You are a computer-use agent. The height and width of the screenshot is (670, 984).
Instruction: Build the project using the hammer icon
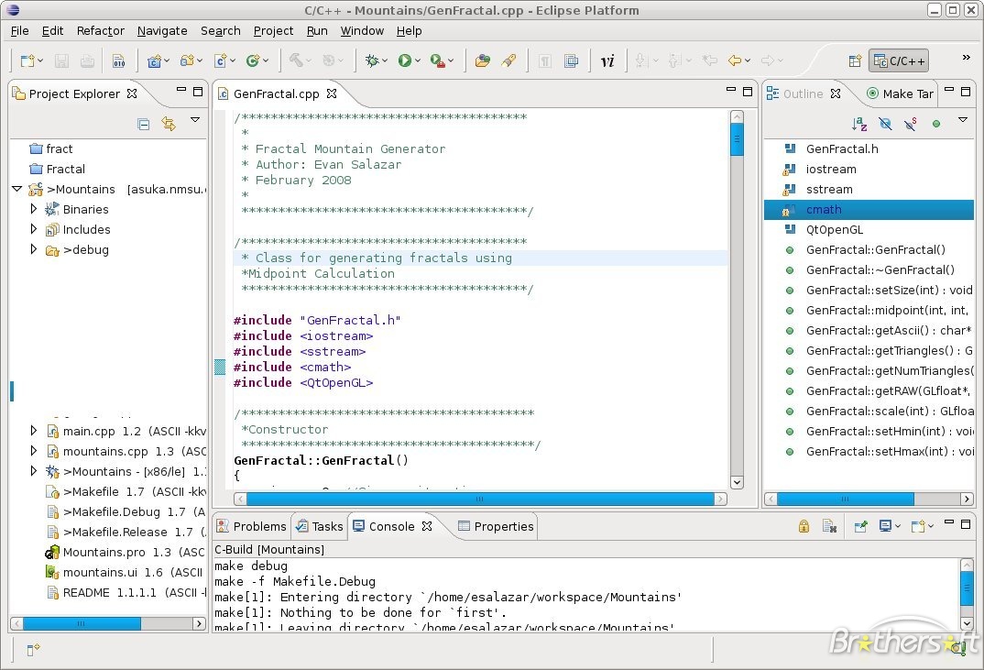298,60
